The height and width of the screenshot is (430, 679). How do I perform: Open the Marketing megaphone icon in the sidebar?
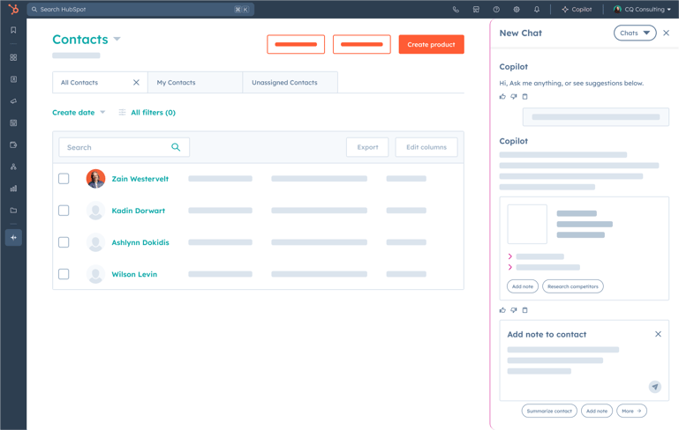point(13,101)
